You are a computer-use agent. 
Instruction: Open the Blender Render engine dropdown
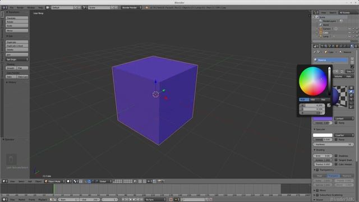131,7
